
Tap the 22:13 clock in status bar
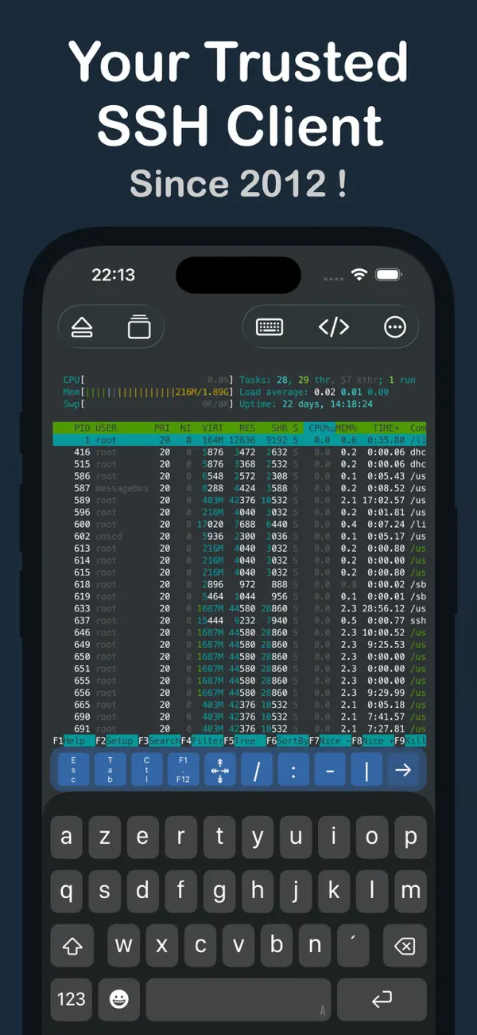point(113,275)
